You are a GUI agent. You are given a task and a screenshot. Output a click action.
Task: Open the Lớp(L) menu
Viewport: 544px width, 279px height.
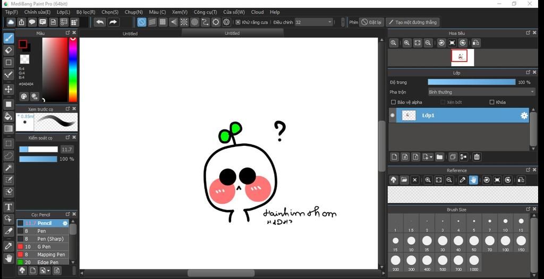pos(64,12)
